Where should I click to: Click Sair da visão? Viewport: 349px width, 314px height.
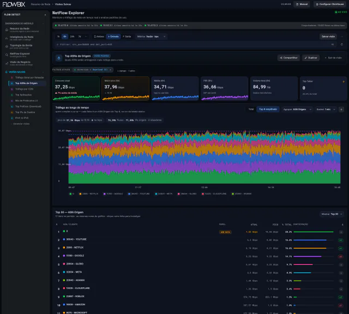click(333, 58)
